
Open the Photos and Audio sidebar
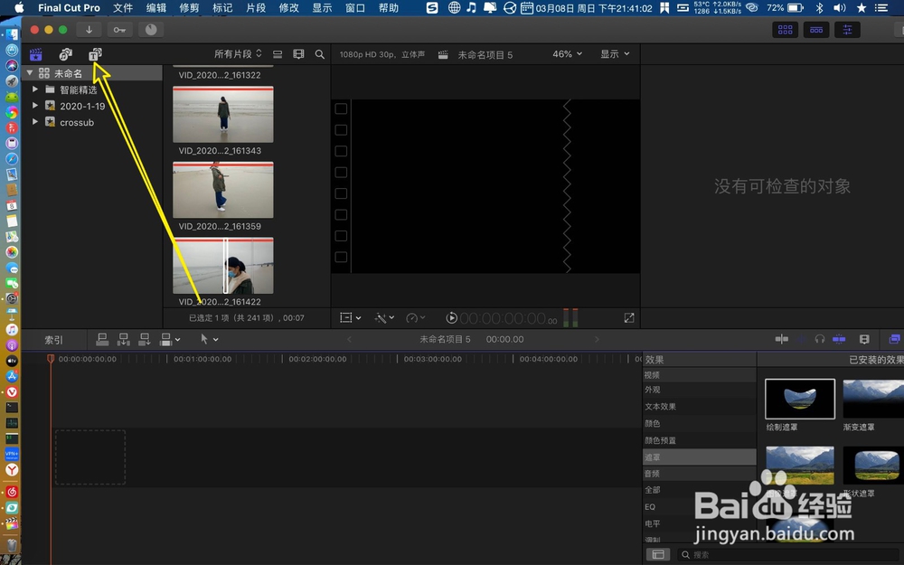point(66,54)
